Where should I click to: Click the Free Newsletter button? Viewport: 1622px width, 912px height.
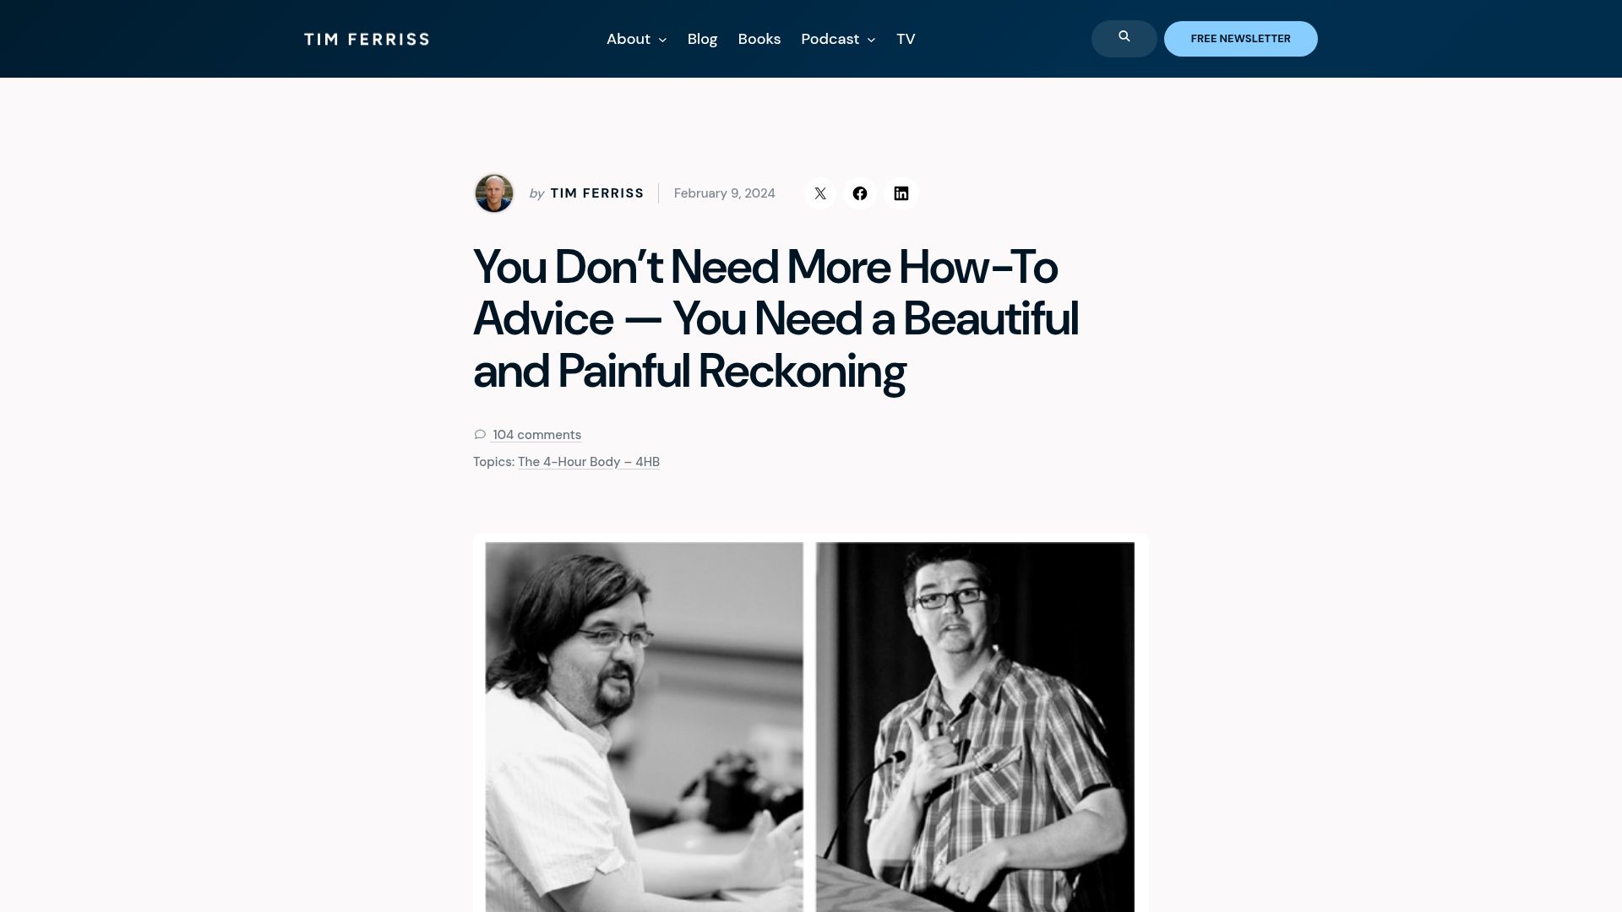coord(1240,39)
